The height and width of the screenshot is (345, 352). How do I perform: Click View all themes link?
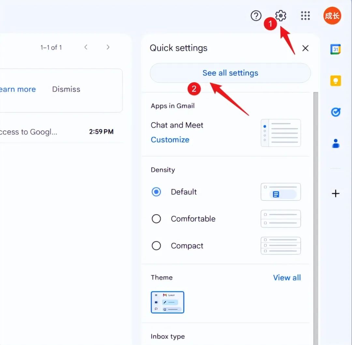(x=287, y=277)
